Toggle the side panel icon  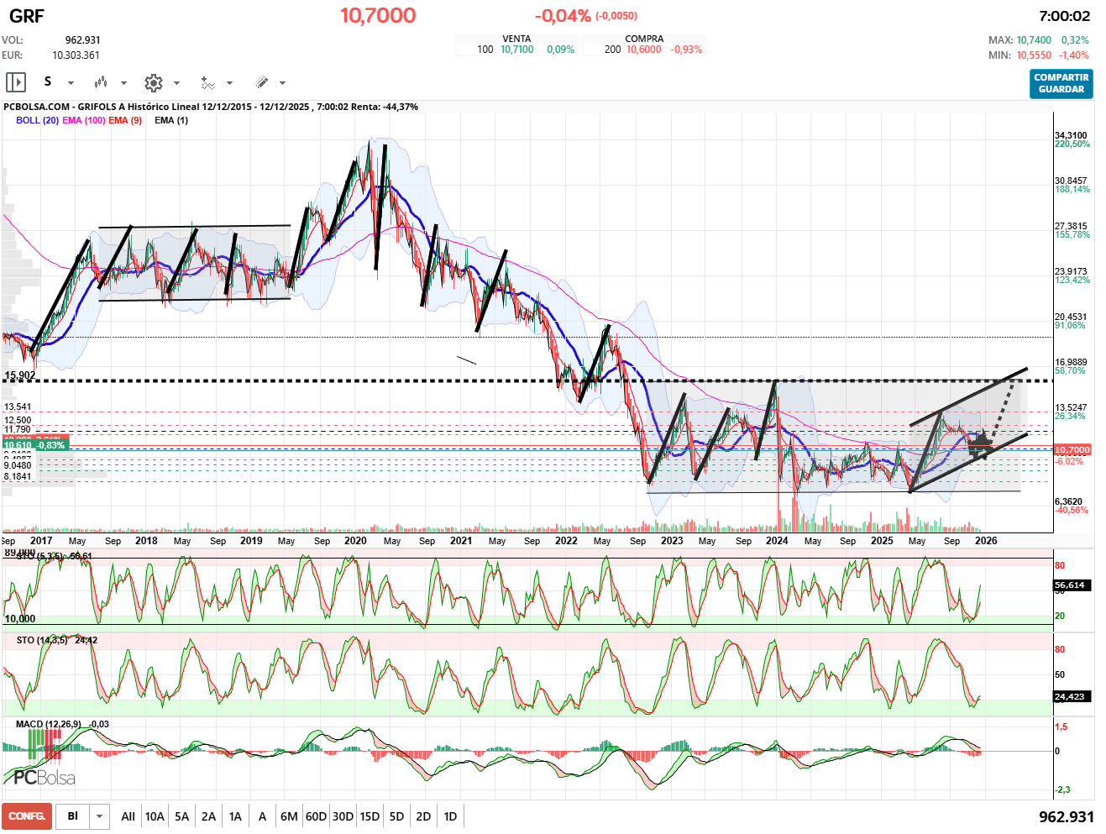(16, 82)
